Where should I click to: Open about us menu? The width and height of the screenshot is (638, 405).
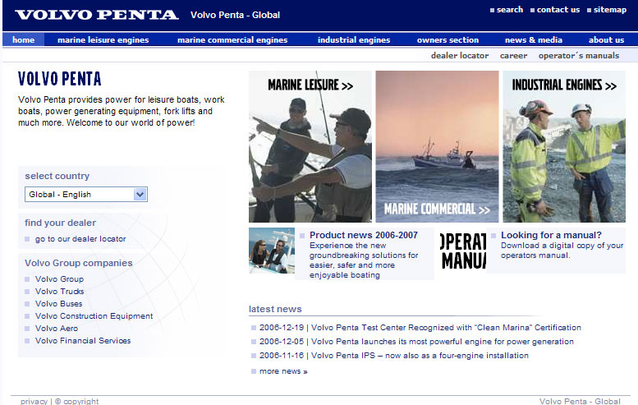coord(606,40)
